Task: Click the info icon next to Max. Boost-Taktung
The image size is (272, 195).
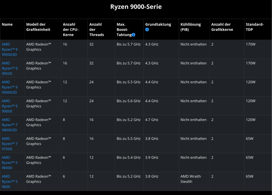Action: 133,35
